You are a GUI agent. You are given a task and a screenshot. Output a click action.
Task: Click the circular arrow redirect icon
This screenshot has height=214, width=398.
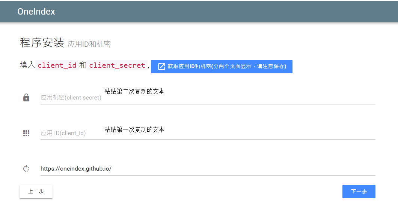click(x=26, y=169)
